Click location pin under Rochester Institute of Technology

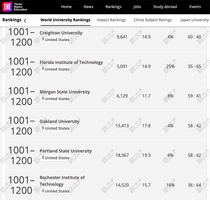[x=43, y=191]
